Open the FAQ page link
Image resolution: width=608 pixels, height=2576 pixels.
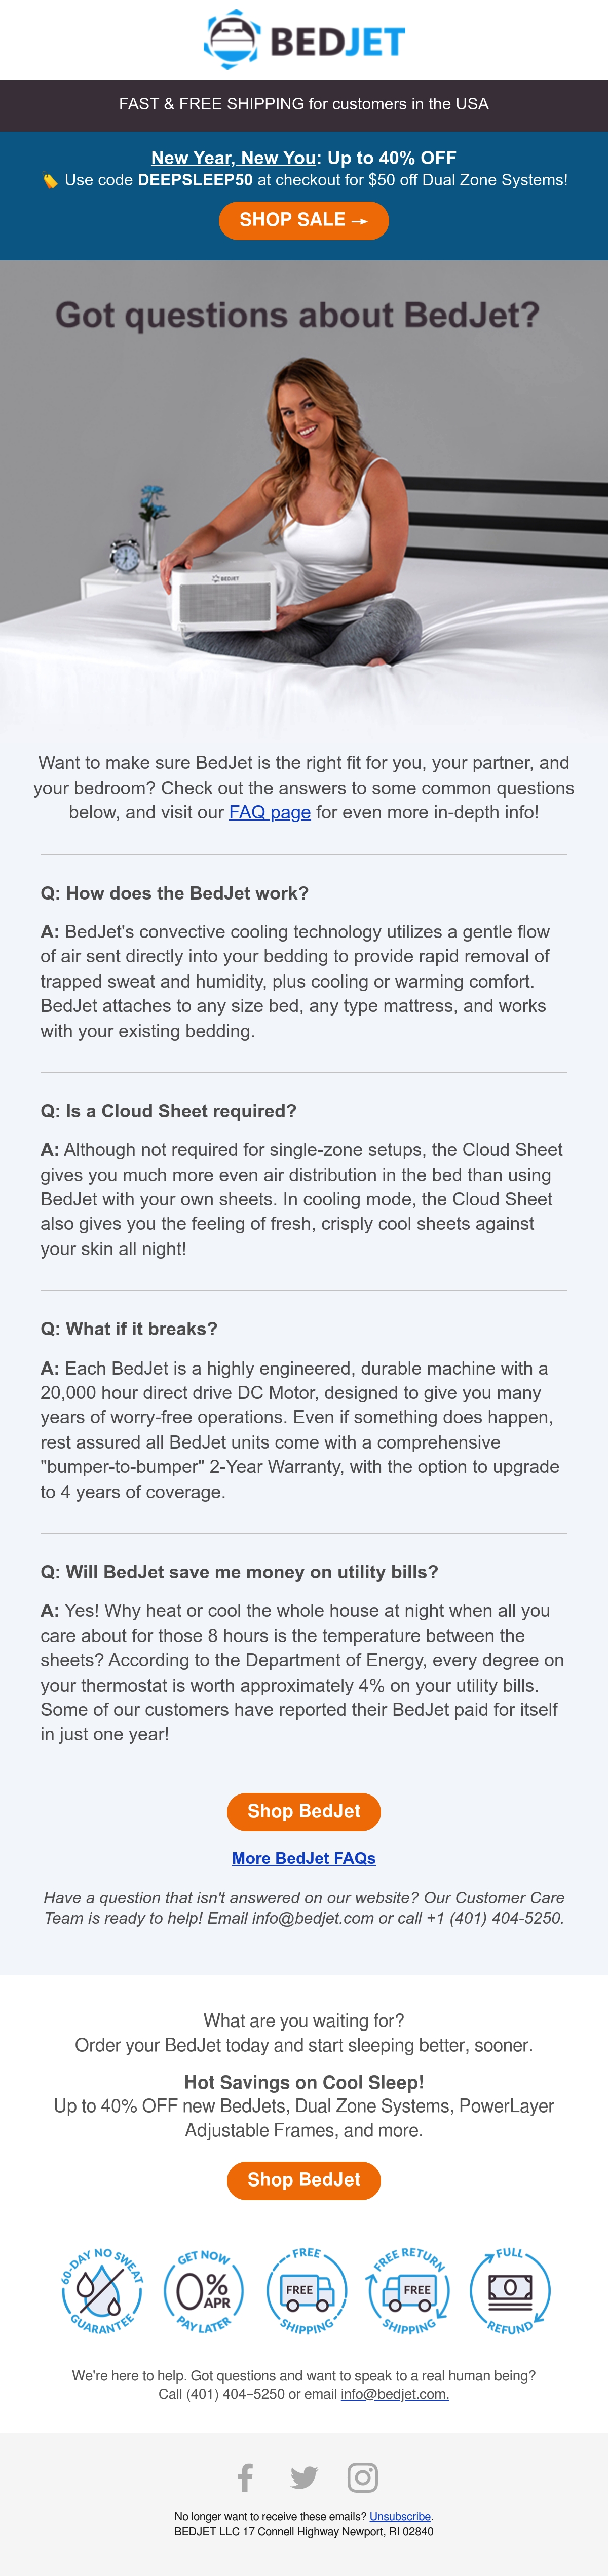[270, 812]
